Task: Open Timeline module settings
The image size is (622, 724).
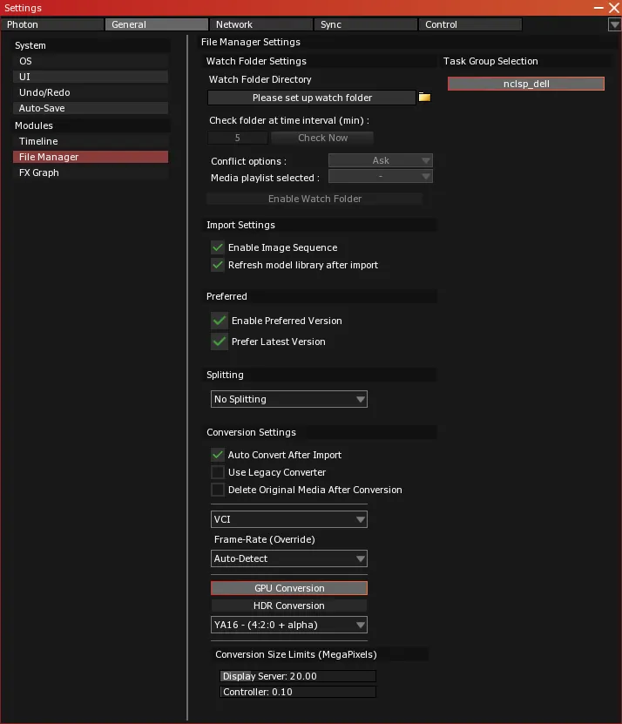Action: [x=91, y=141]
